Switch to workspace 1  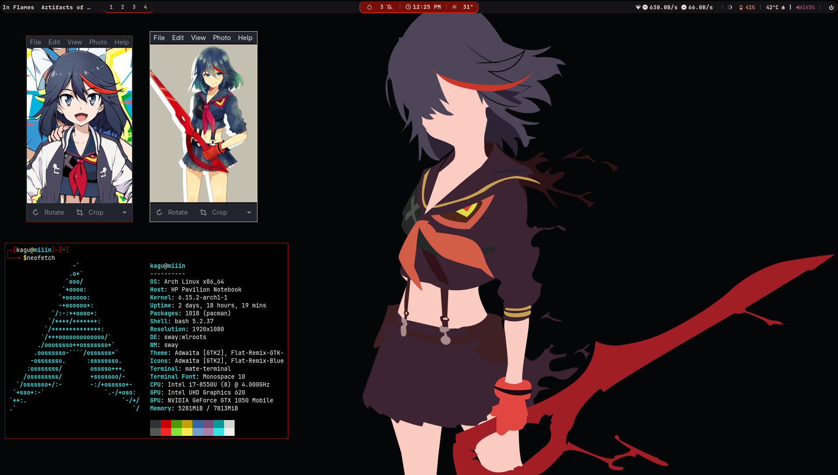click(x=111, y=7)
